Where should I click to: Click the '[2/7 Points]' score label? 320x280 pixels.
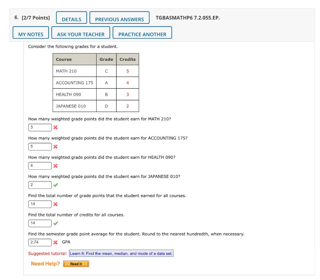click(x=36, y=18)
